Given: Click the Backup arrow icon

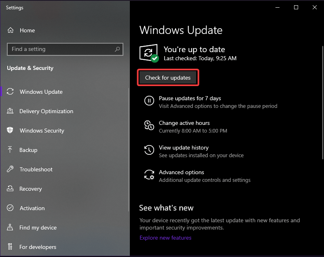Looking at the screenshot, I should coord(10,150).
